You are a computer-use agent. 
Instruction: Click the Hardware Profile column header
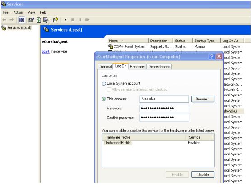coord(144,137)
